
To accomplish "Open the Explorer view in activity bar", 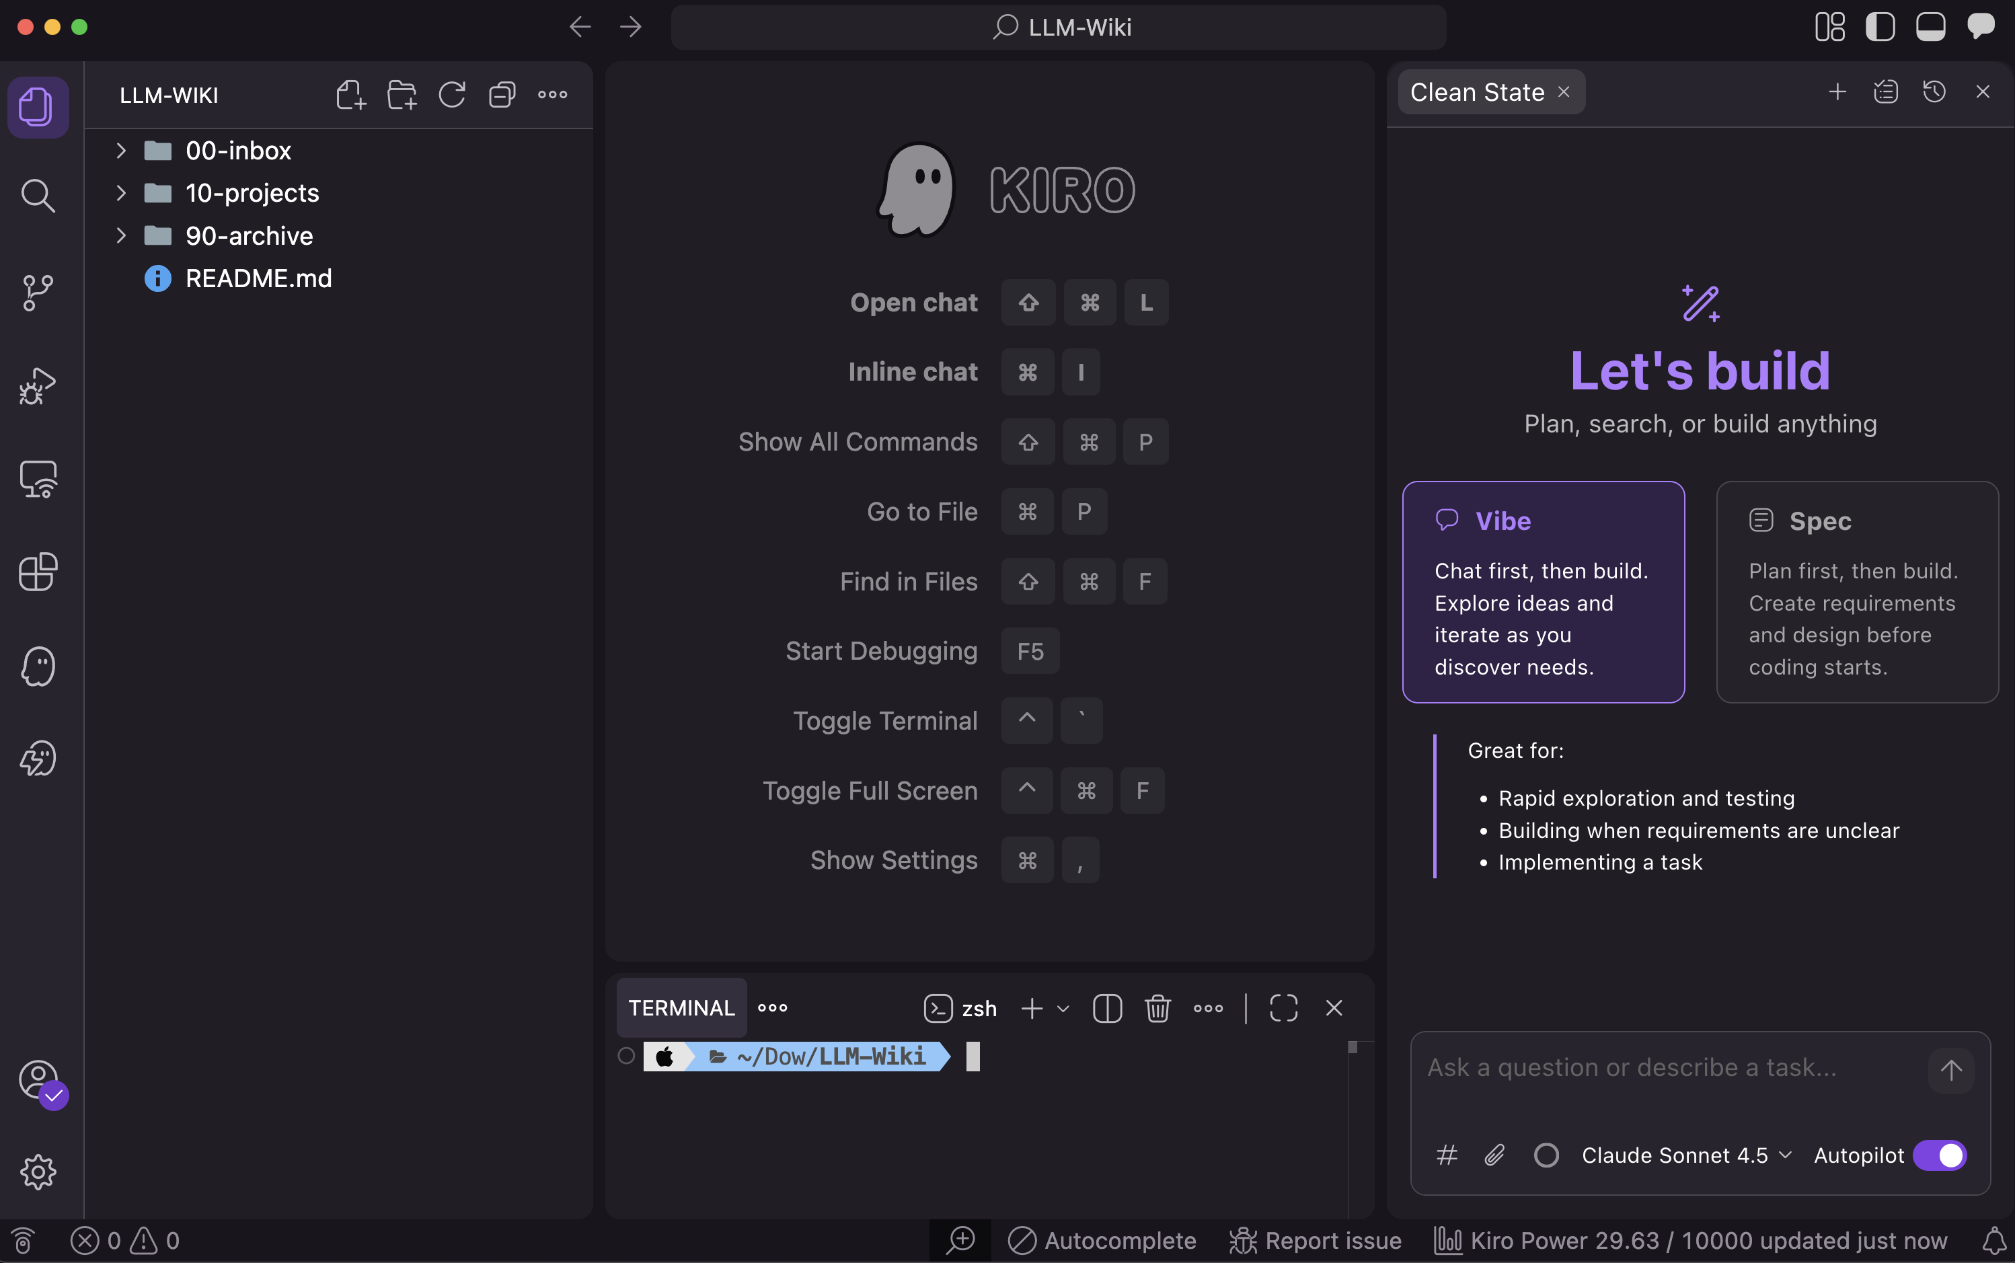I will (38, 107).
